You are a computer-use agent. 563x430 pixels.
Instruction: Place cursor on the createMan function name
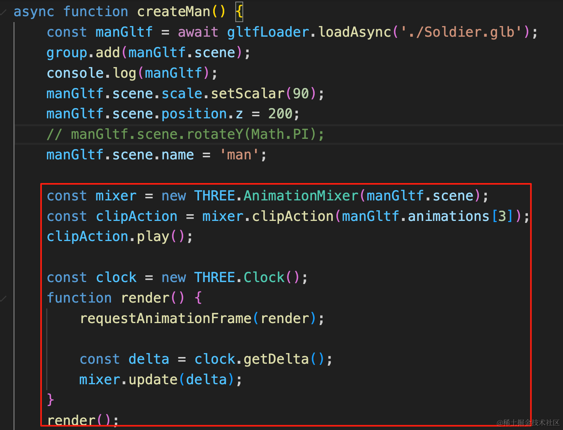click(x=174, y=12)
